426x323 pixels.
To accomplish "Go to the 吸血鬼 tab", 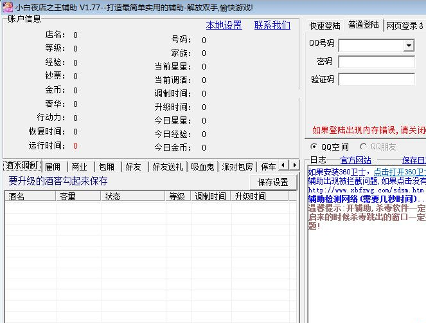I will pos(202,167).
